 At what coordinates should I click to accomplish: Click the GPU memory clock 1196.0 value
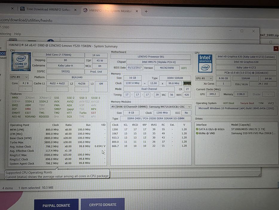[x=240, y=94]
